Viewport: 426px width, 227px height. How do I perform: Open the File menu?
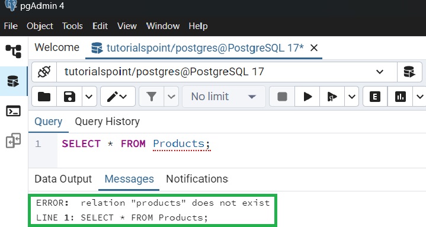pos(11,26)
